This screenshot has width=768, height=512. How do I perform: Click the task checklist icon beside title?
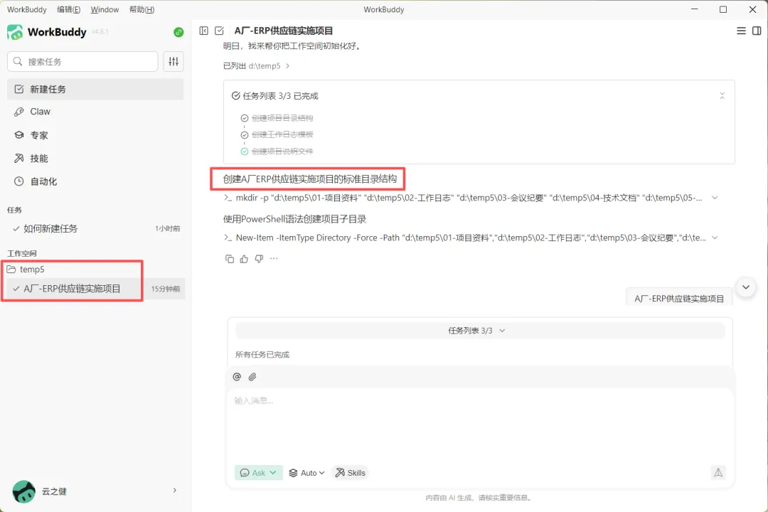pyautogui.click(x=220, y=31)
